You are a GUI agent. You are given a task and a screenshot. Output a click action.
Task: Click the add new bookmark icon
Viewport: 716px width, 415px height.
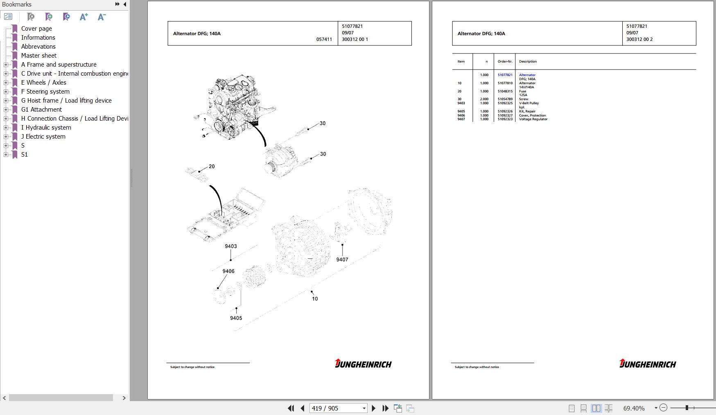pos(49,17)
